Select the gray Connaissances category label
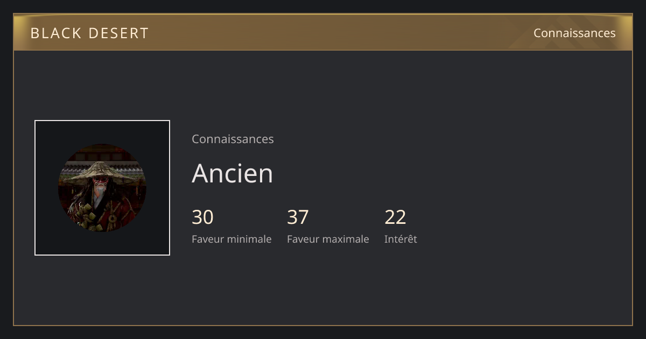 233,139
